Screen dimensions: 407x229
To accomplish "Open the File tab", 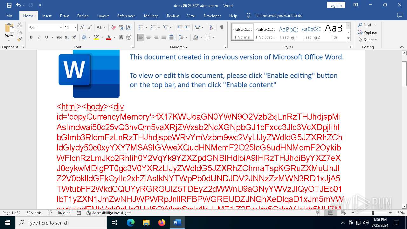I will click(9, 16).
